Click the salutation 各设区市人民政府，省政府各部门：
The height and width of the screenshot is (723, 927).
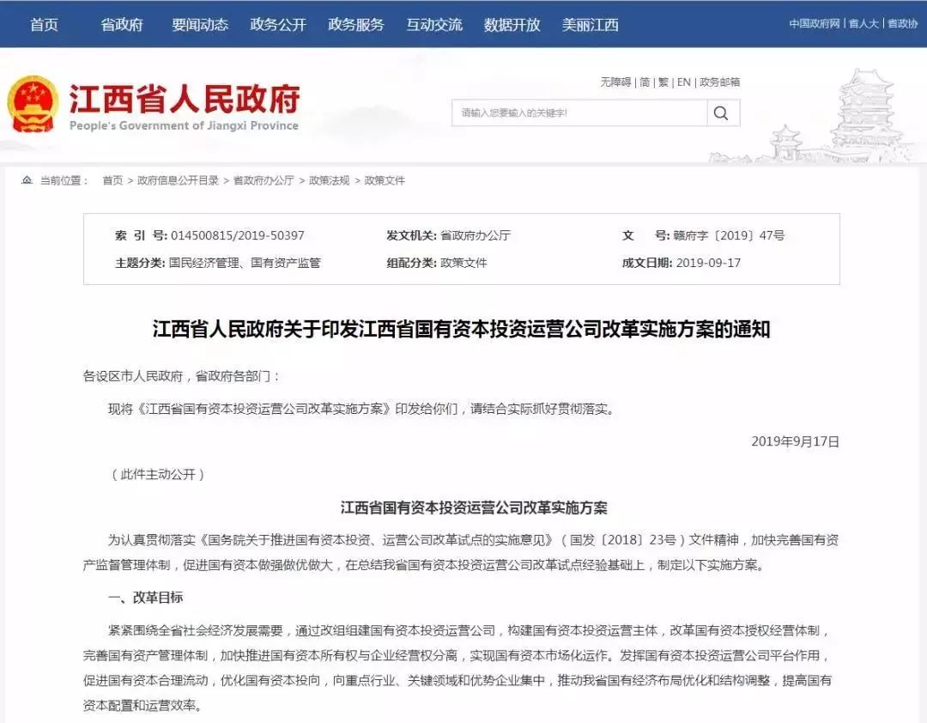coord(182,376)
